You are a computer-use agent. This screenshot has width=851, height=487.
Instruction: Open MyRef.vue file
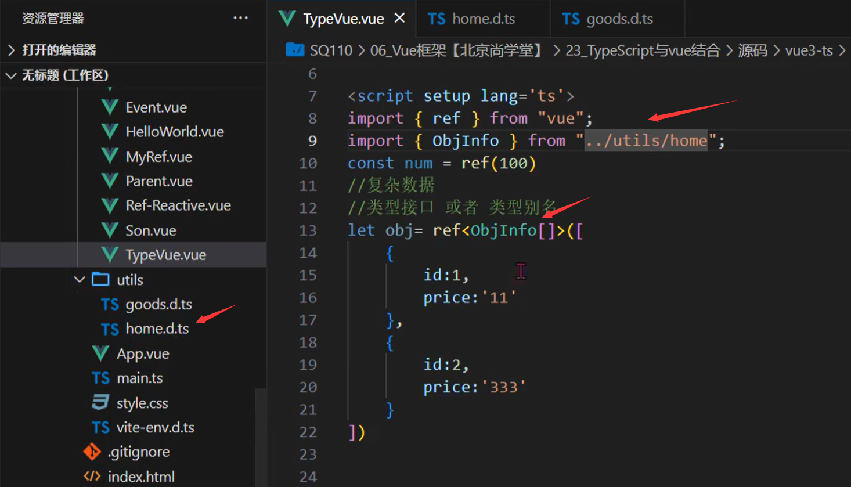pos(158,157)
